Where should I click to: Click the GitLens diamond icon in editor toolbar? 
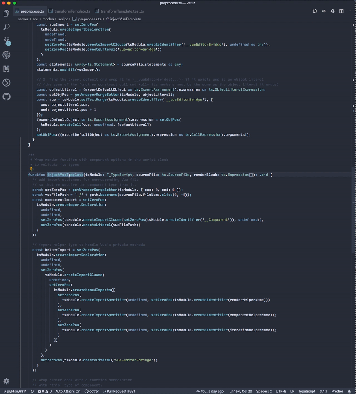[332, 11]
